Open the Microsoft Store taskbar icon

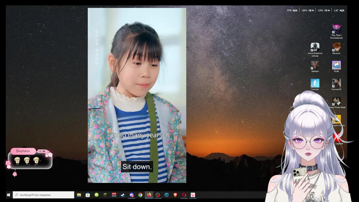coord(88,195)
